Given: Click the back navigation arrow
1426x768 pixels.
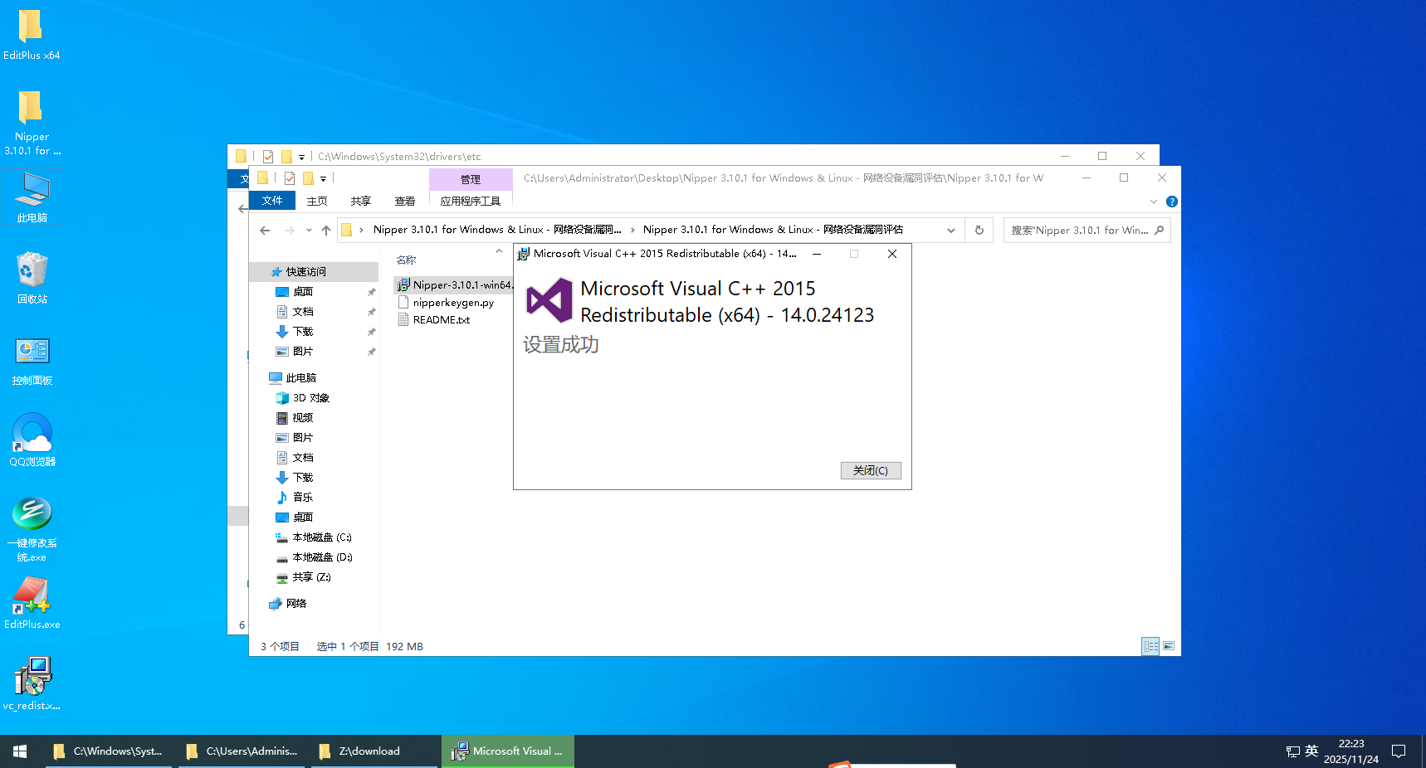Looking at the screenshot, I should point(265,230).
